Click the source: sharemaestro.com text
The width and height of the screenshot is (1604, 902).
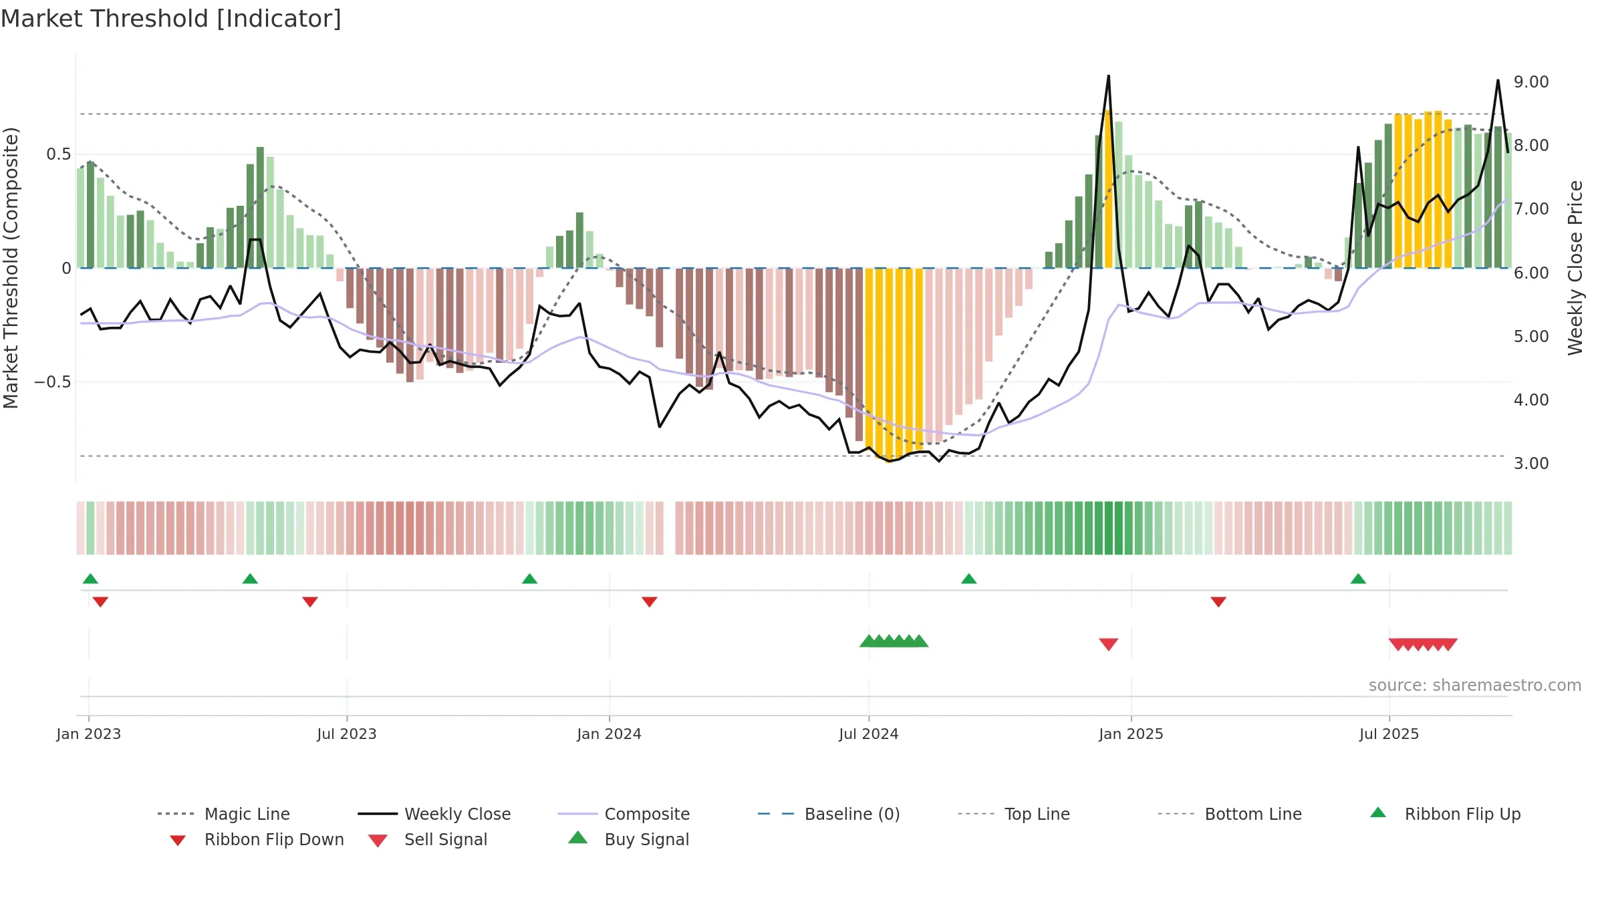1475,685
